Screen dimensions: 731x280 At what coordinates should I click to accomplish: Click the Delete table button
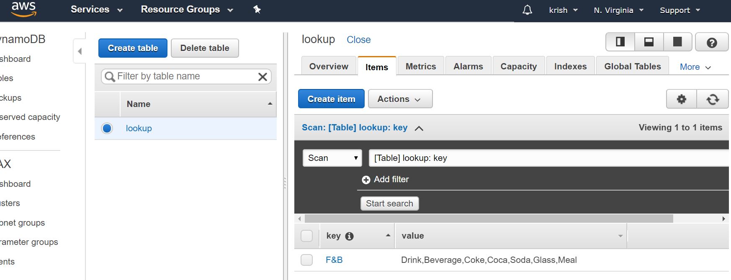(205, 48)
